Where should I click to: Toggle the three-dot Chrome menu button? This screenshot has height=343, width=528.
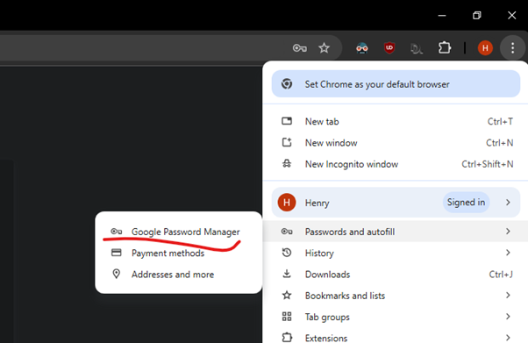[x=512, y=48]
